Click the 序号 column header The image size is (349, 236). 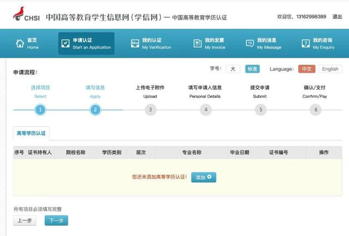pos(19,152)
